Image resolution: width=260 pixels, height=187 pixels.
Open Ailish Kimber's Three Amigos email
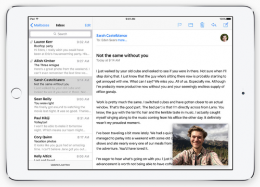(x=60, y=67)
